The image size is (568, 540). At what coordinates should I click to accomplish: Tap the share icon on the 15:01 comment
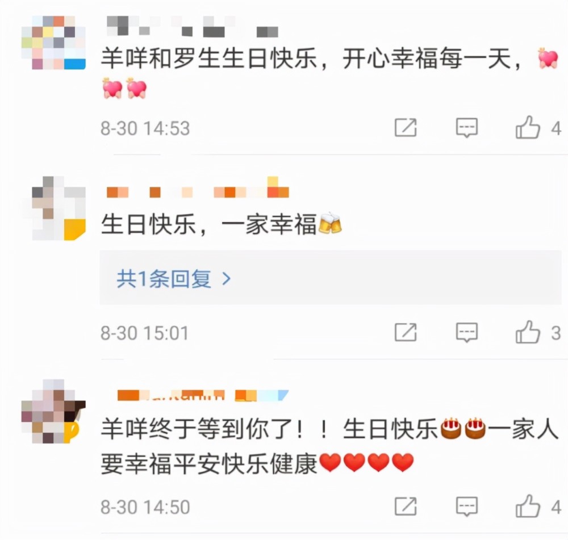click(x=406, y=332)
